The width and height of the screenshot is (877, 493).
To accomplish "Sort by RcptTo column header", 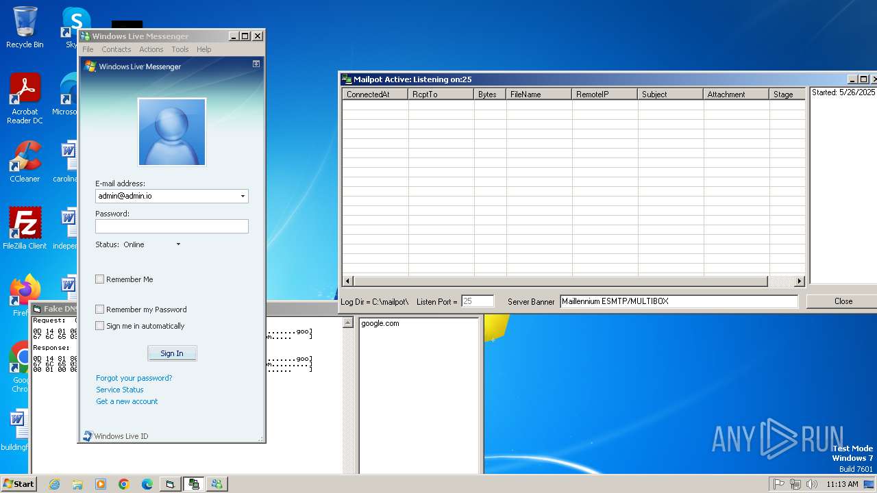I will [x=441, y=94].
